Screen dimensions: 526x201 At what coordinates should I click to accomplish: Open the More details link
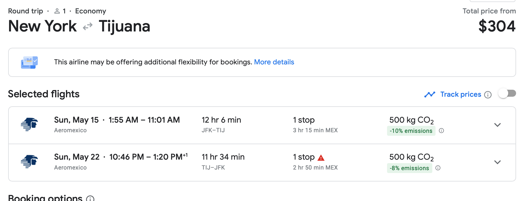pyautogui.click(x=274, y=62)
